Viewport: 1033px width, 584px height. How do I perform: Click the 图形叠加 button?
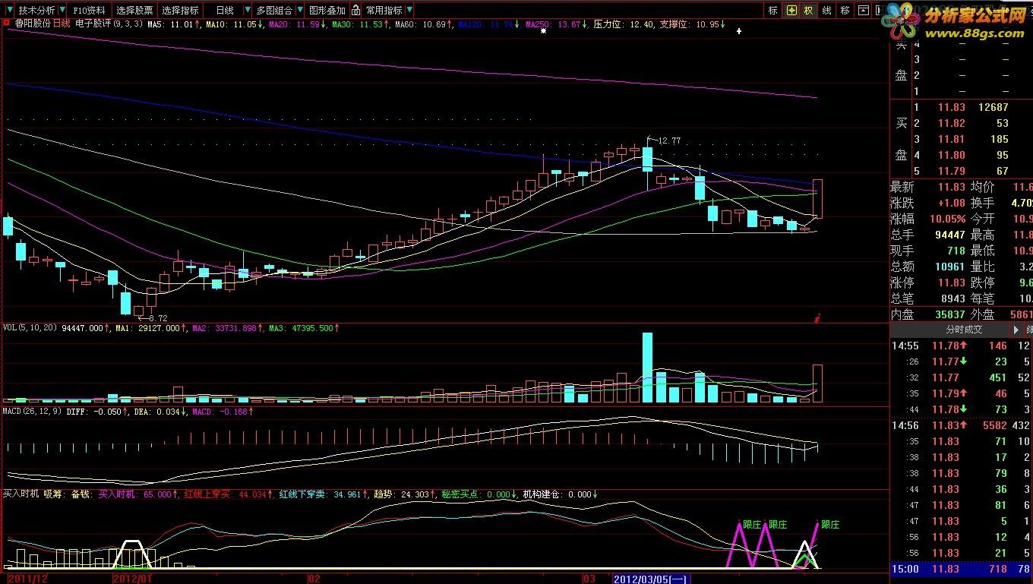coord(327,11)
